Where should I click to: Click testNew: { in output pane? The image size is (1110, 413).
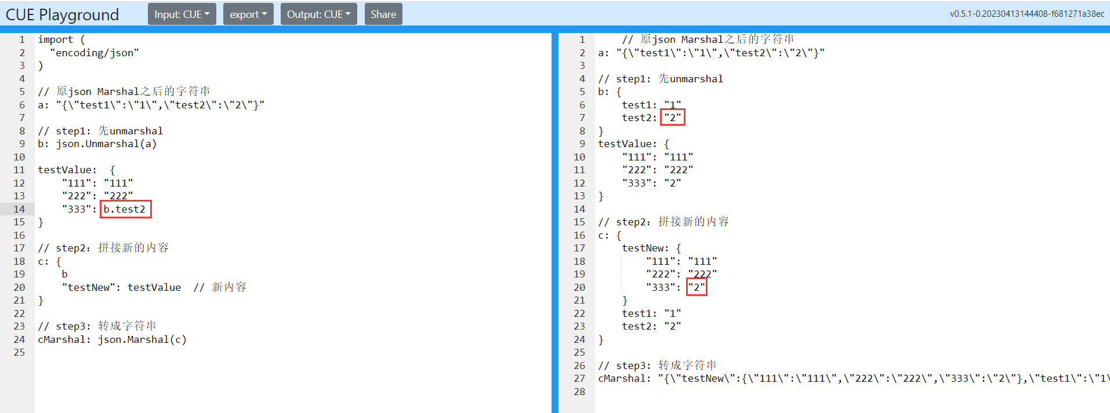[652, 248]
